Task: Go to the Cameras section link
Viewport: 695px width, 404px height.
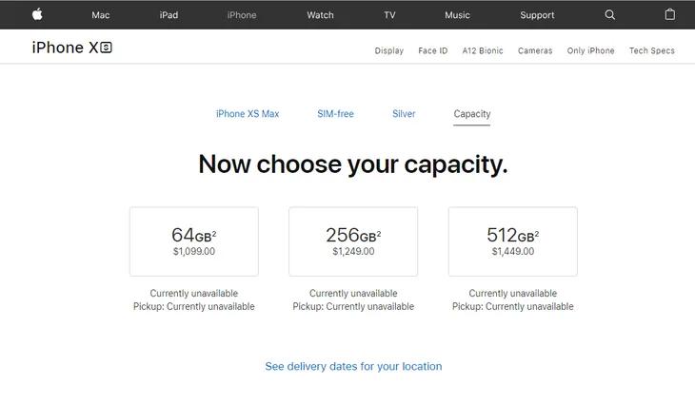Action: click(535, 51)
